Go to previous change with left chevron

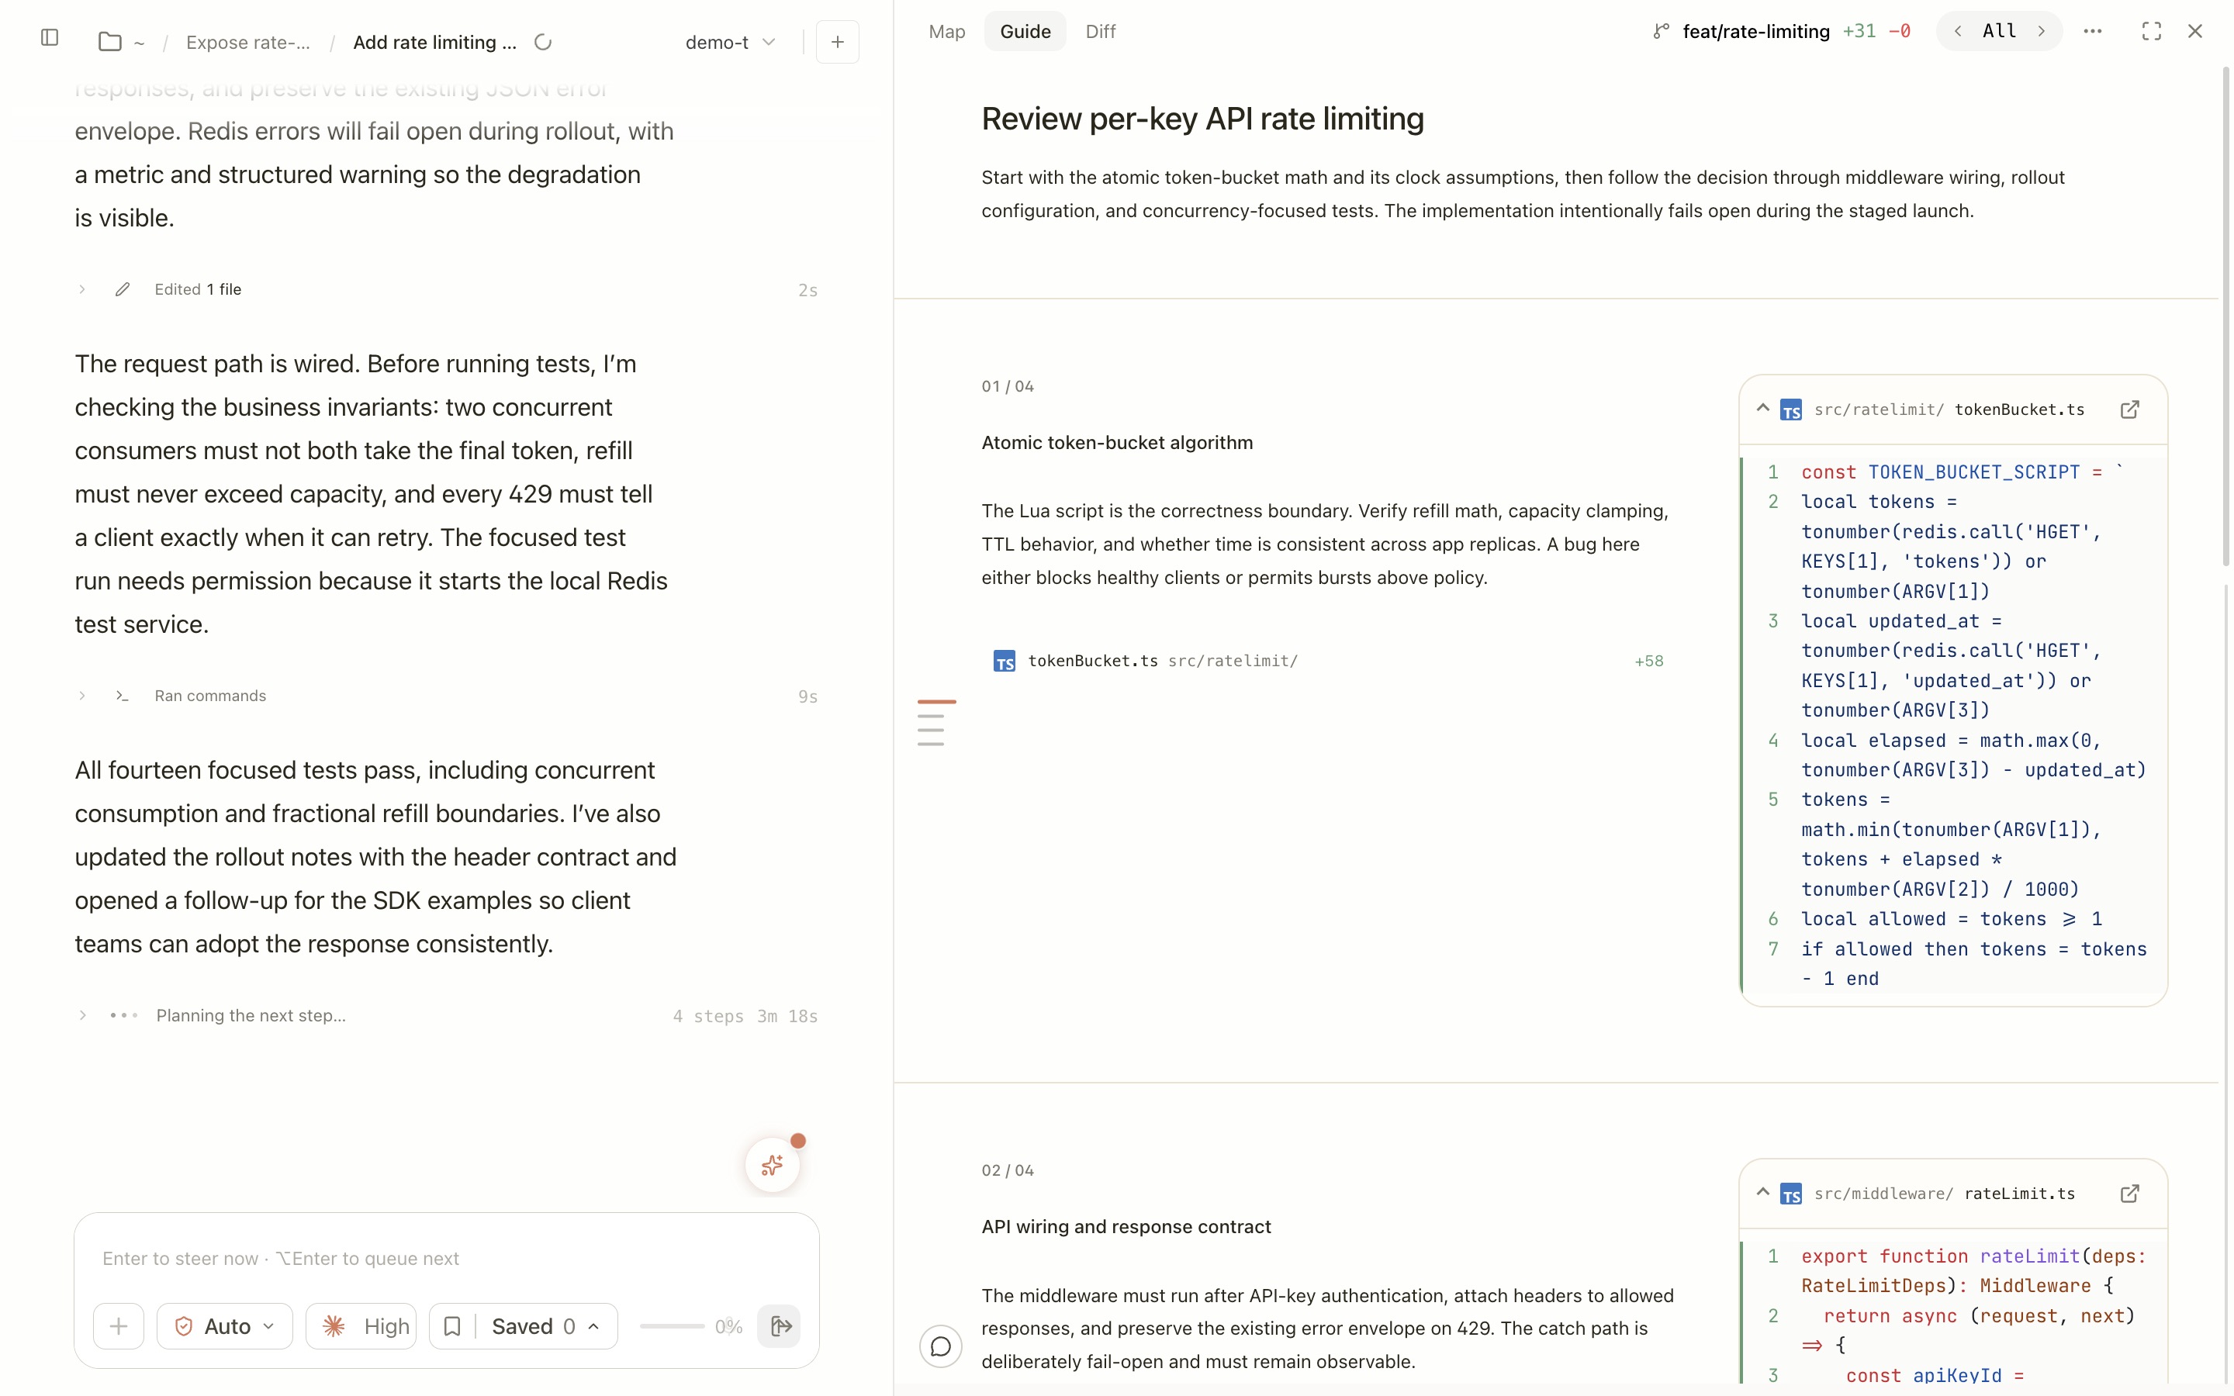[1957, 31]
